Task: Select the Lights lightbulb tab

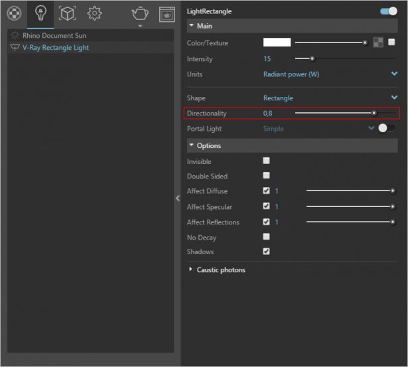Action: click(x=40, y=13)
